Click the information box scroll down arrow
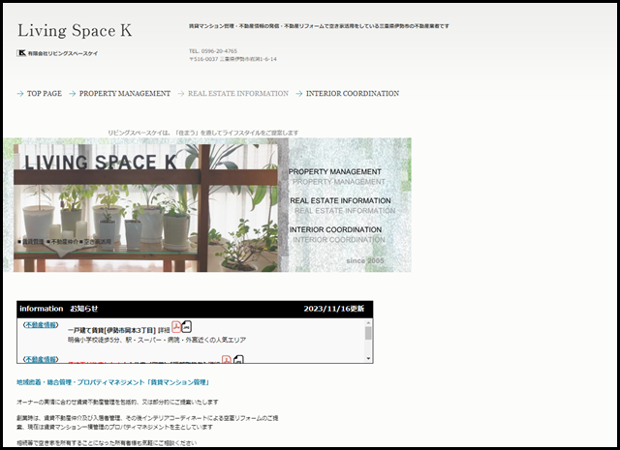 (368, 359)
